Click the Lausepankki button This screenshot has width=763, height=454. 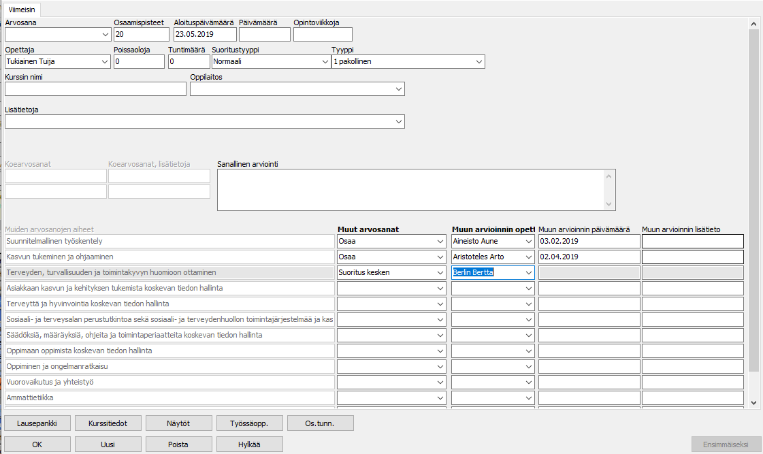[x=37, y=423]
